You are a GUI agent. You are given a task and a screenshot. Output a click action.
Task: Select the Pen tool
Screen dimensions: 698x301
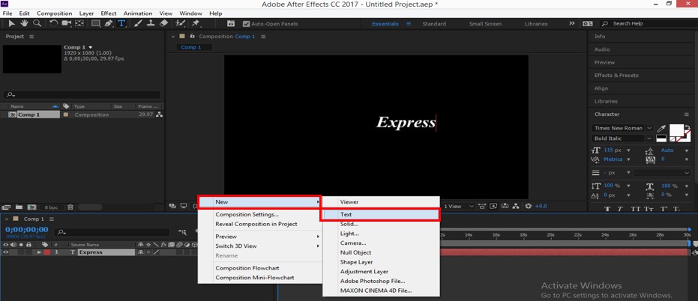[x=109, y=23]
